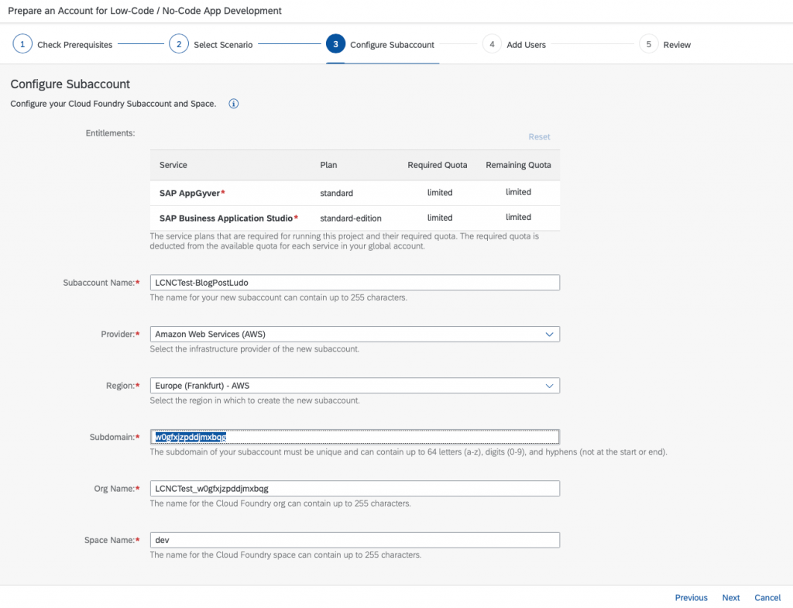Click the 'standard' plan cell
The image size is (793, 608).
point(336,193)
